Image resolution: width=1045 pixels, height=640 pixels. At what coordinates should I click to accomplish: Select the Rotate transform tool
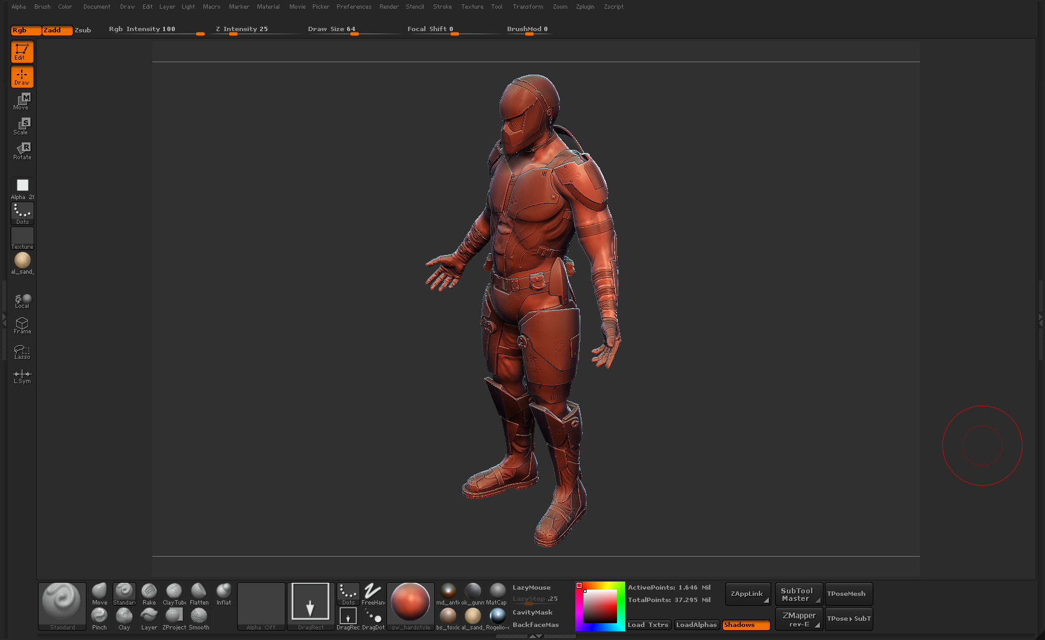[22, 151]
